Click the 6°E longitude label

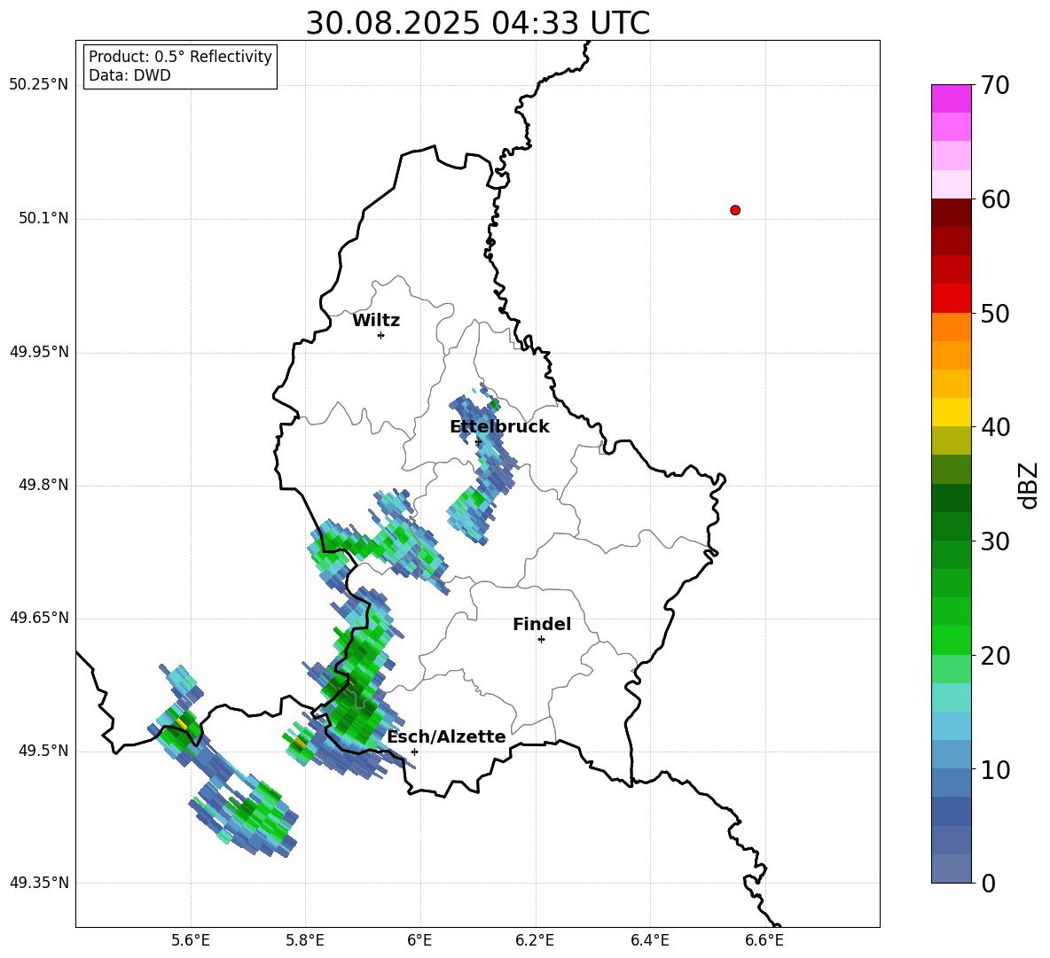tap(419, 940)
